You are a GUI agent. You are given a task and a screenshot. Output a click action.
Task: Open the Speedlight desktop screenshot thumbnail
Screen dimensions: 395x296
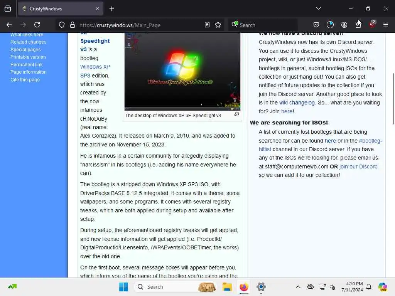click(182, 71)
